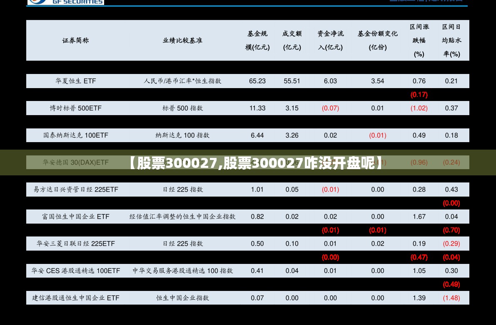Click 0.76 in 华夏恒生 ETF row

419,81
